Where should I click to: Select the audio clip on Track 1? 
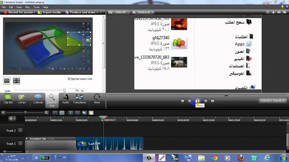tap(109, 144)
